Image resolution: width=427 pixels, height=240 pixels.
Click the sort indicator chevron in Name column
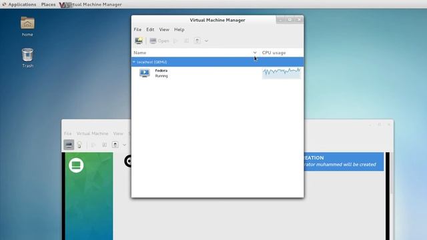pos(255,53)
